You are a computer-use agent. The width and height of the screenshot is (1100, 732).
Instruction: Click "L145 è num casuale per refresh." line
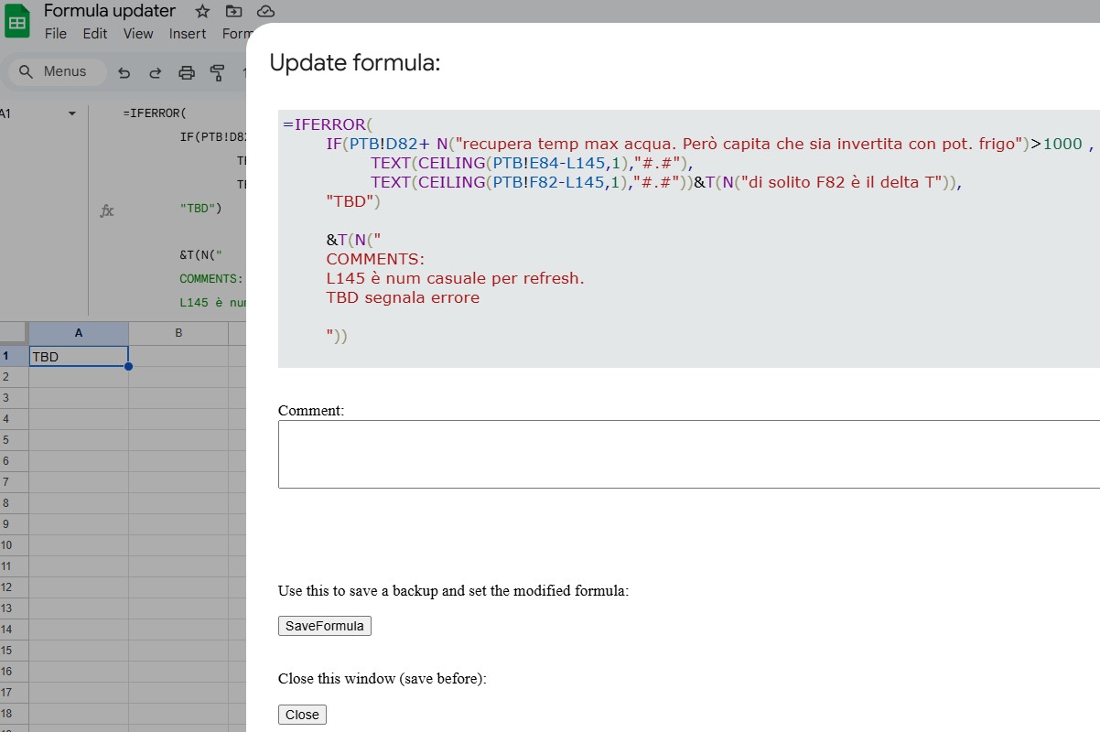pyautogui.click(x=455, y=278)
